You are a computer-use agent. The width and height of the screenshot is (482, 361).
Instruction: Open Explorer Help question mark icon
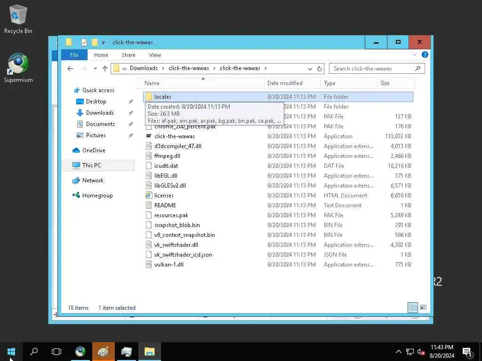tap(425, 55)
